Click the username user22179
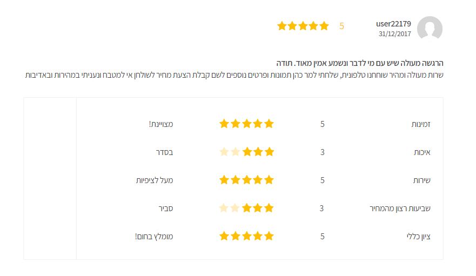476x276 pixels. pos(393,24)
